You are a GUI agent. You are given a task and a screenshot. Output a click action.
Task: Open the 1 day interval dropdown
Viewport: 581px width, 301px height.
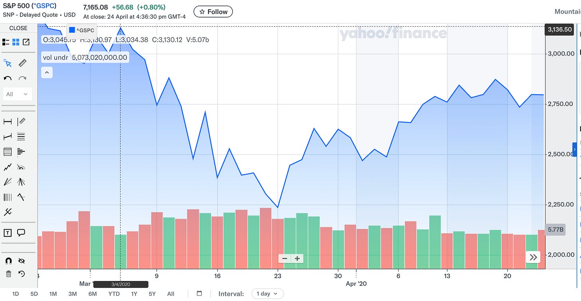(267, 293)
